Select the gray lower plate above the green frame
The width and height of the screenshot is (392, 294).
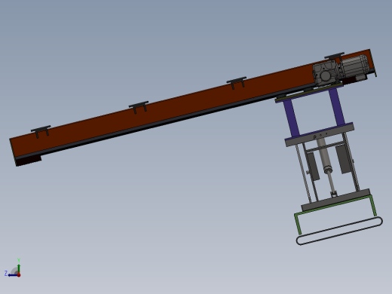point(335,200)
